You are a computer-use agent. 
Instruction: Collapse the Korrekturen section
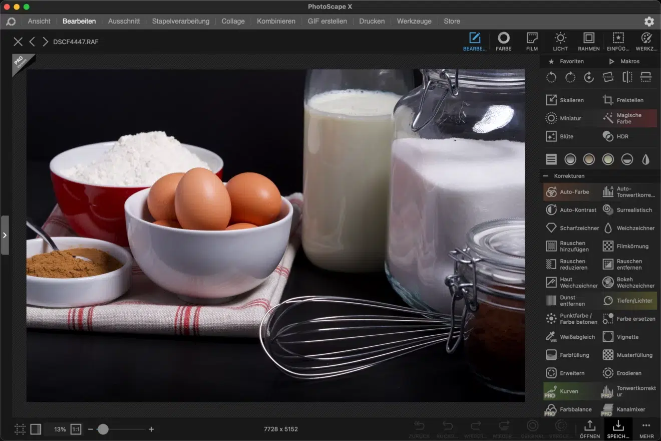[x=545, y=176]
